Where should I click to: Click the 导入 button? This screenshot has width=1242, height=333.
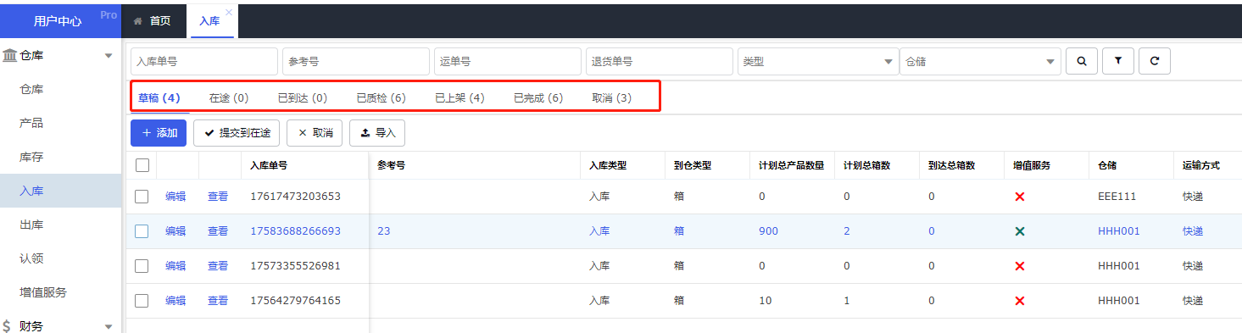tap(377, 133)
